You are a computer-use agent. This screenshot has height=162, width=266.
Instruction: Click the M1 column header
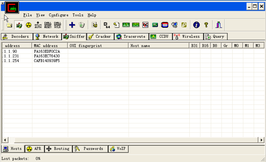(248, 46)
